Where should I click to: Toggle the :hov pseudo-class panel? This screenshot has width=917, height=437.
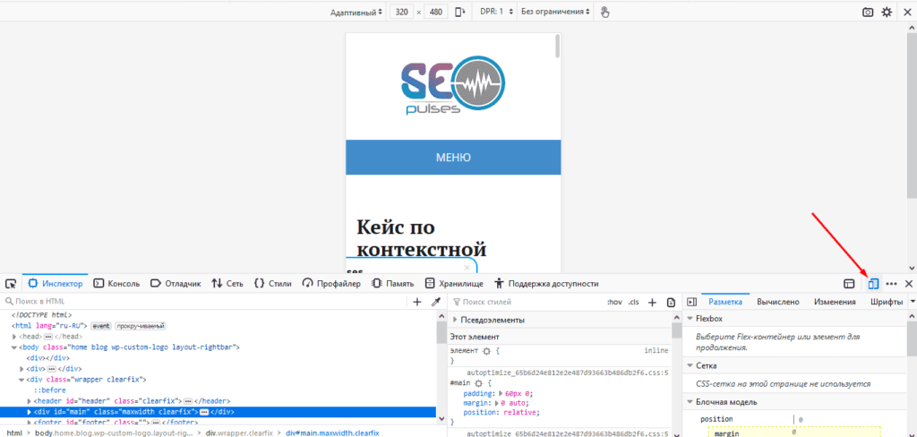tap(614, 302)
